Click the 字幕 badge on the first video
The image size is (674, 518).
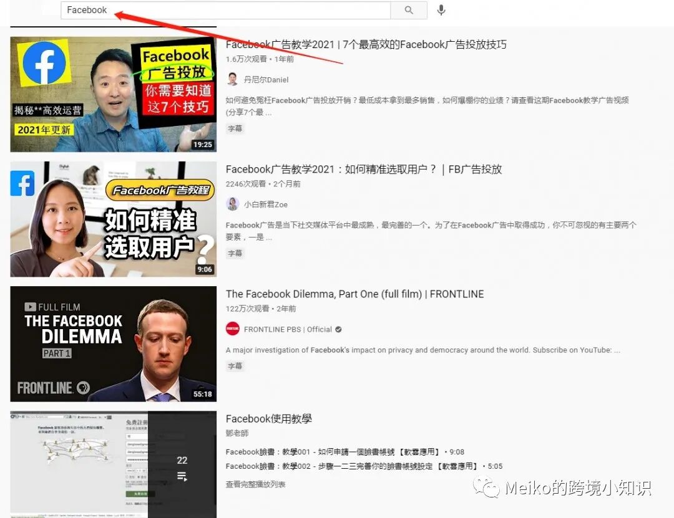pos(235,128)
